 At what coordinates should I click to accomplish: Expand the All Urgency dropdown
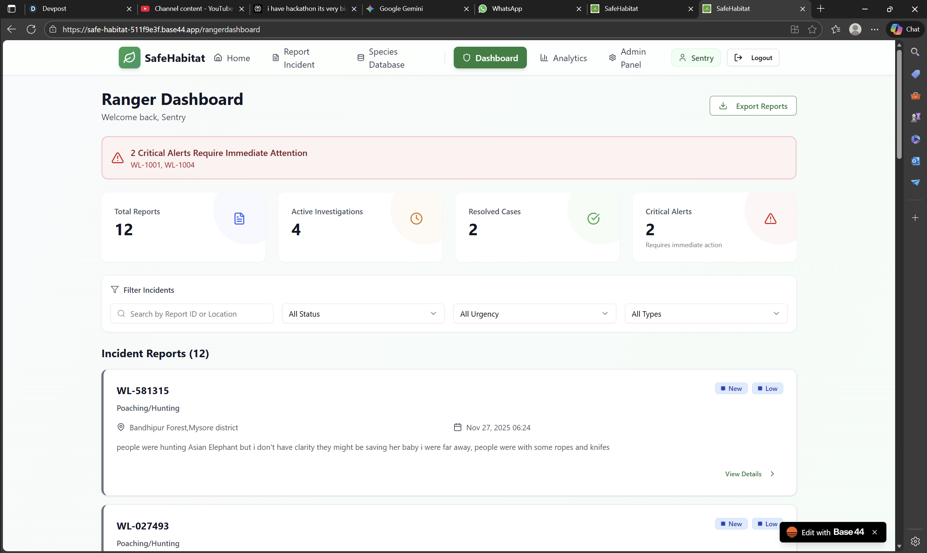[534, 314]
